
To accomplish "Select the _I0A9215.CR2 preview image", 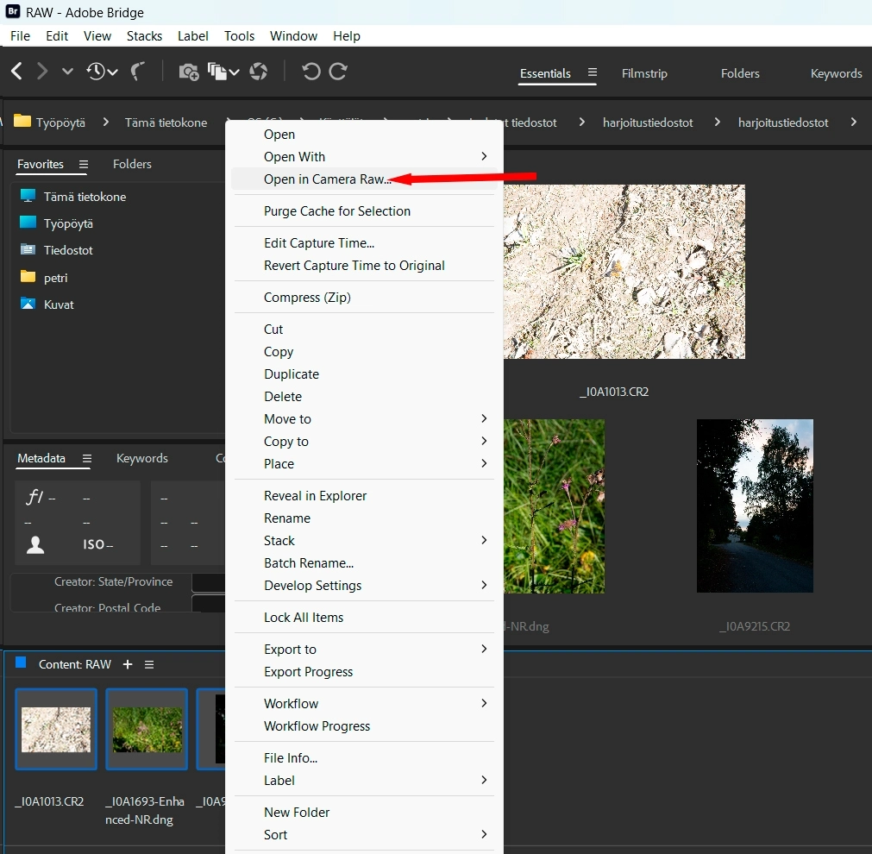I will point(755,505).
